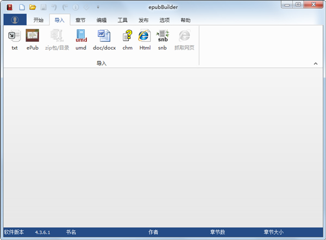This screenshot has height=240, width=326.
Task: Open the 工具 tab
Action: pos(122,20)
